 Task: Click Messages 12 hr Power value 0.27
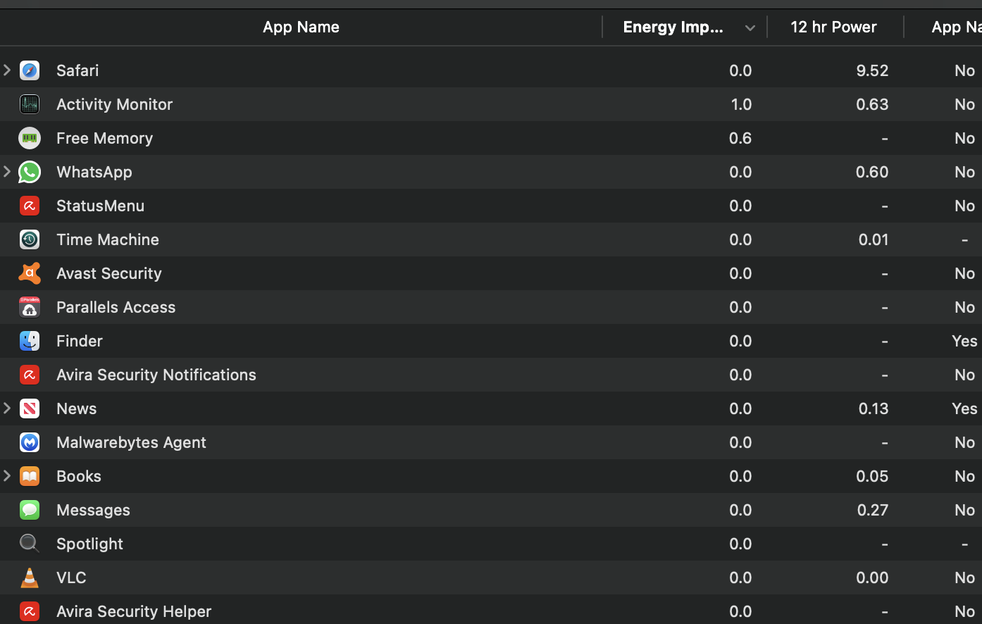pos(873,510)
